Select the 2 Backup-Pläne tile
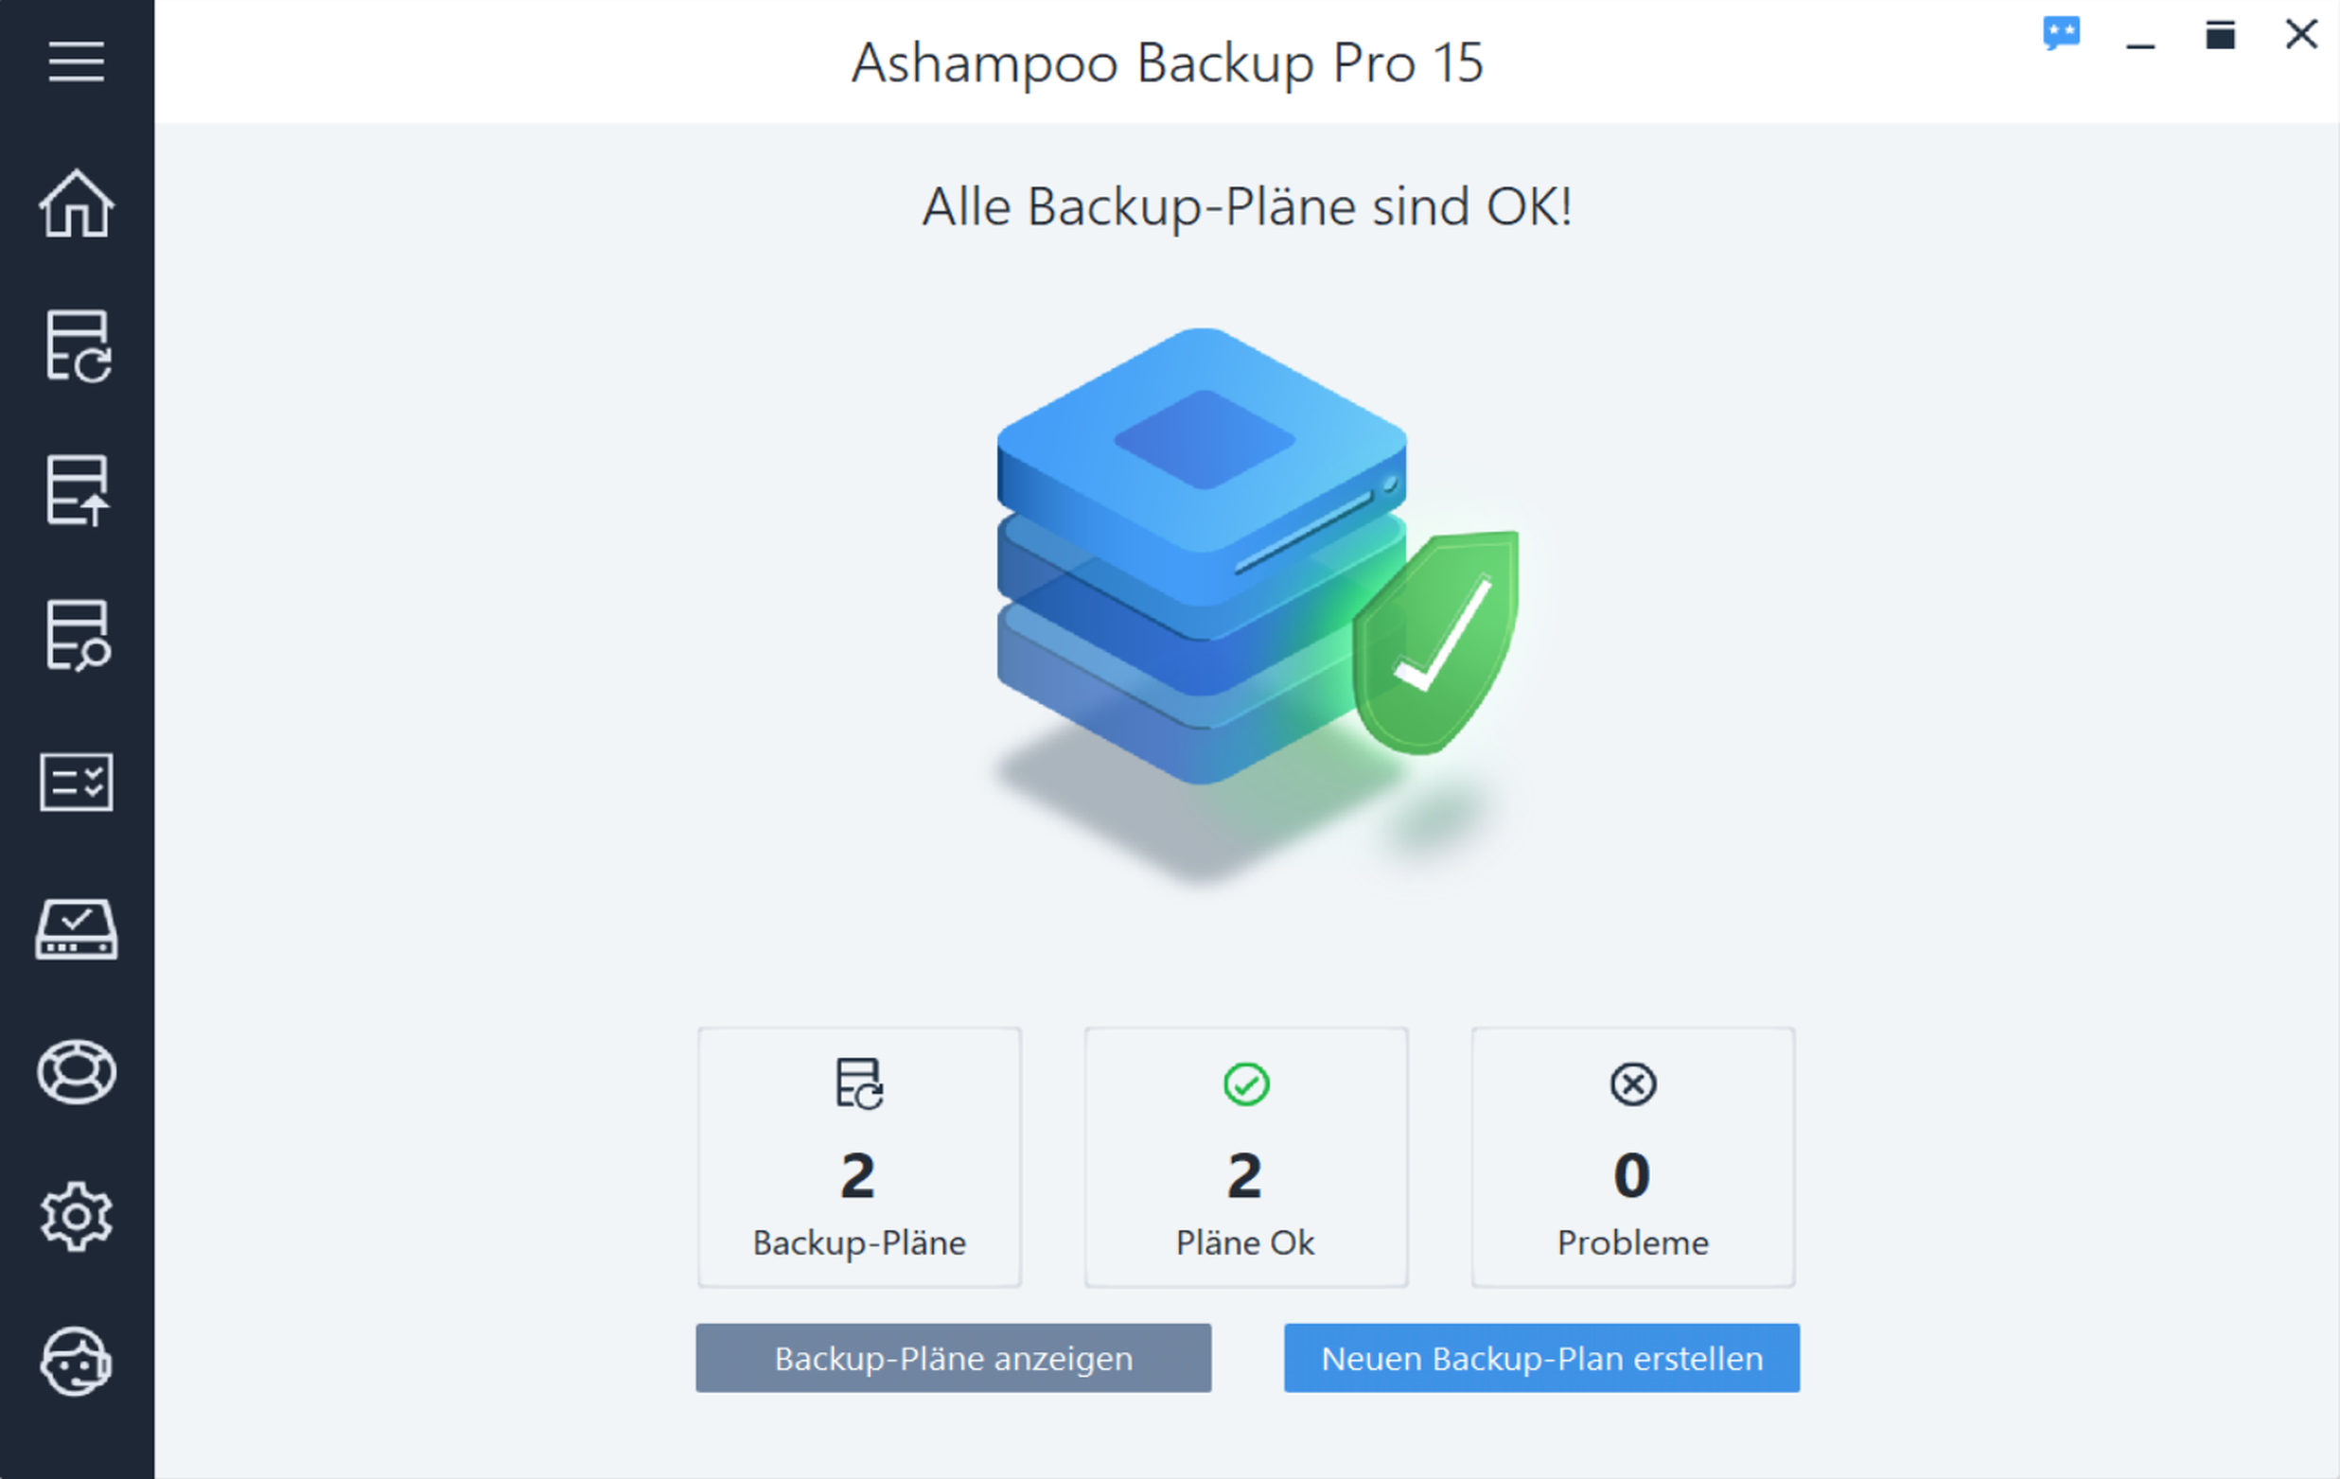2340x1479 pixels. 859,1157
